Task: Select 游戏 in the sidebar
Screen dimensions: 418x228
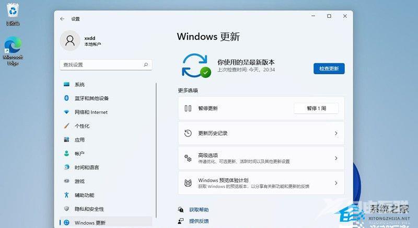Action: tap(106, 181)
